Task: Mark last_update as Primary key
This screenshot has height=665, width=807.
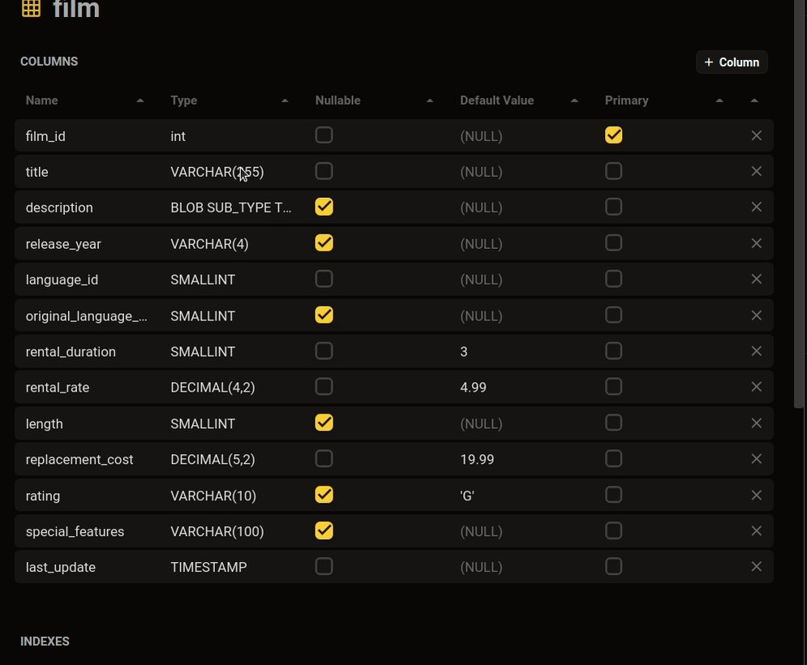Action: tap(613, 567)
